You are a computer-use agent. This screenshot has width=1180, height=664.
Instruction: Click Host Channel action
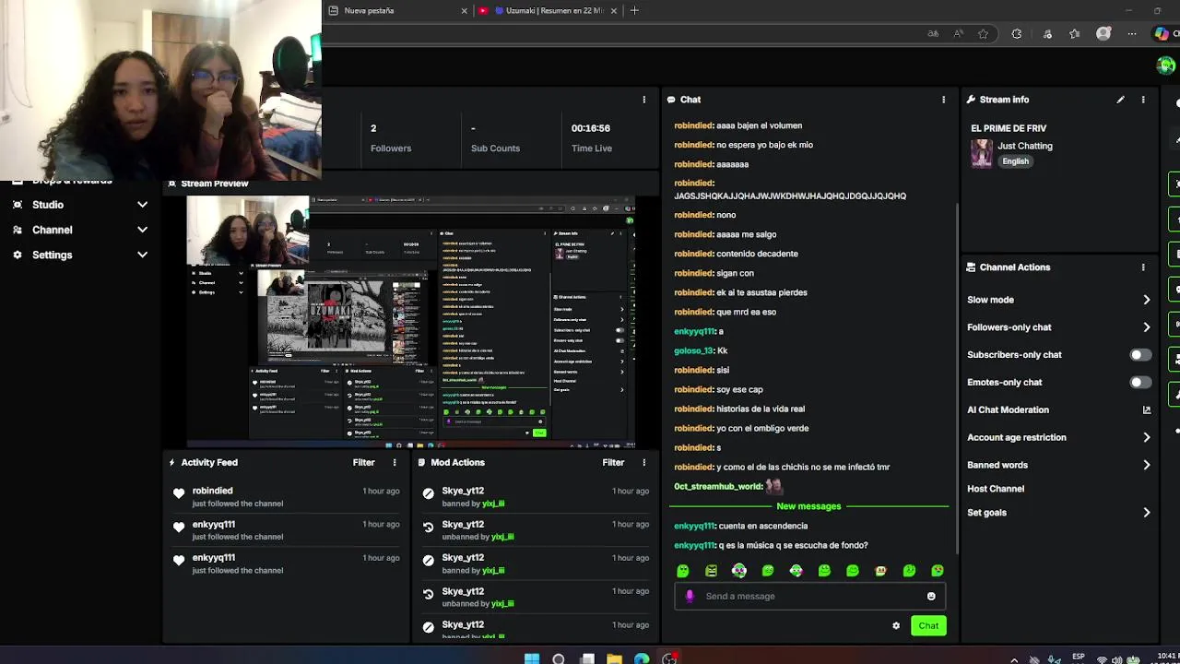pos(996,489)
